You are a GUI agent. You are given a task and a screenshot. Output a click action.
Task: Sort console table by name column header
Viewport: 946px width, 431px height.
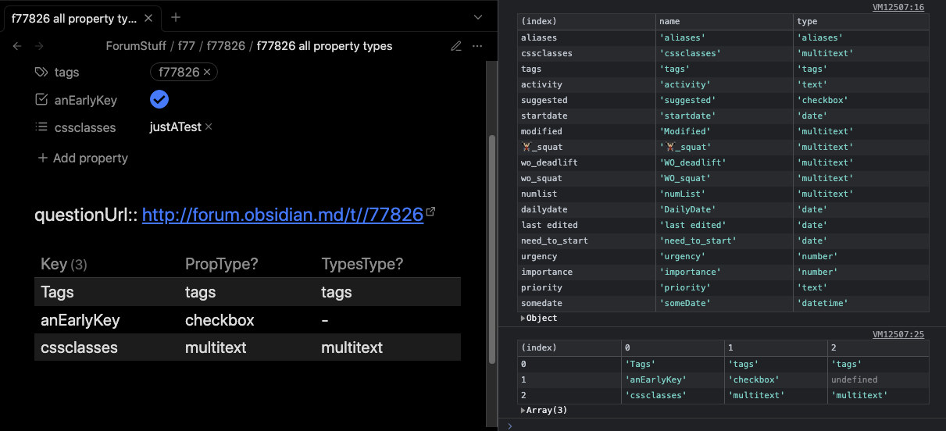pyautogui.click(x=724, y=22)
